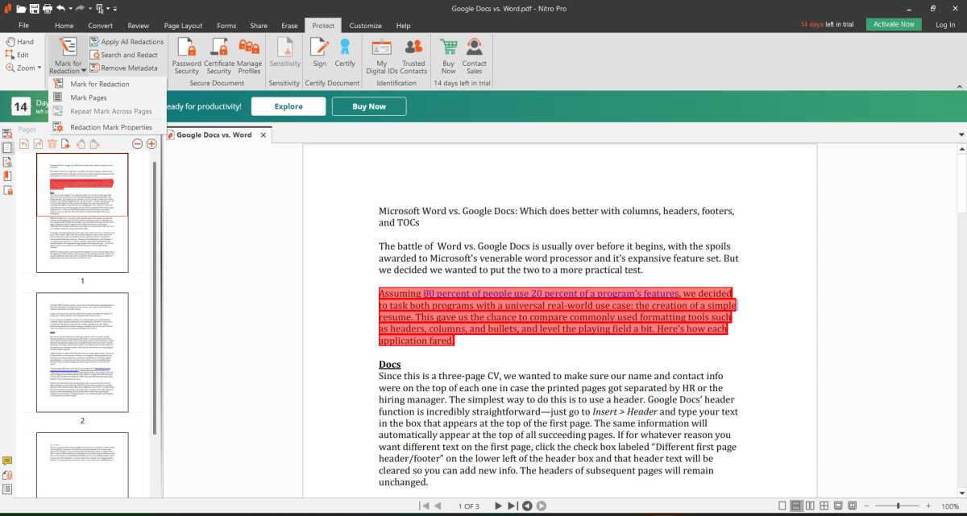
Task: Click the Activate Now button
Action: click(x=894, y=24)
